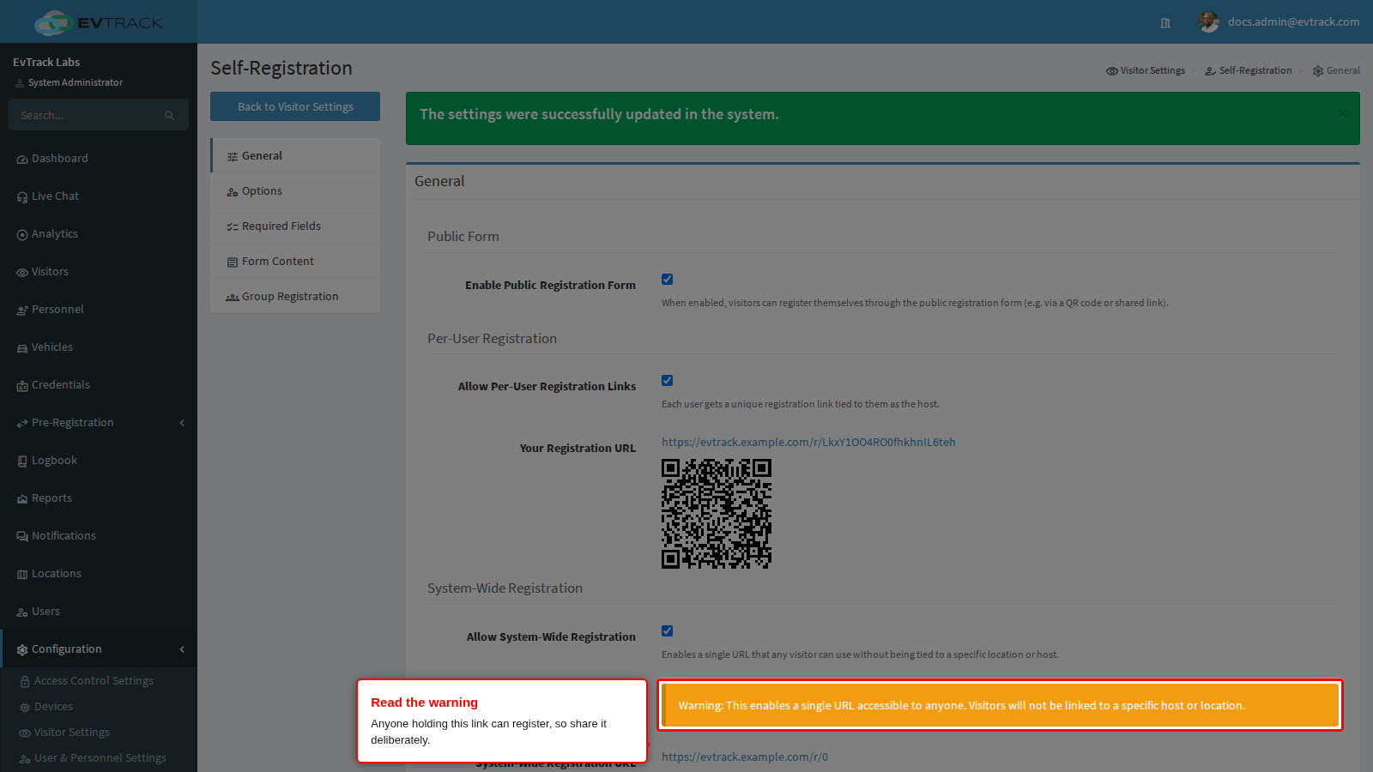The width and height of the screenshot is (1373, 772).
Task: Open Access Control Settings submenu item
Action: click(x=99, y=681)
